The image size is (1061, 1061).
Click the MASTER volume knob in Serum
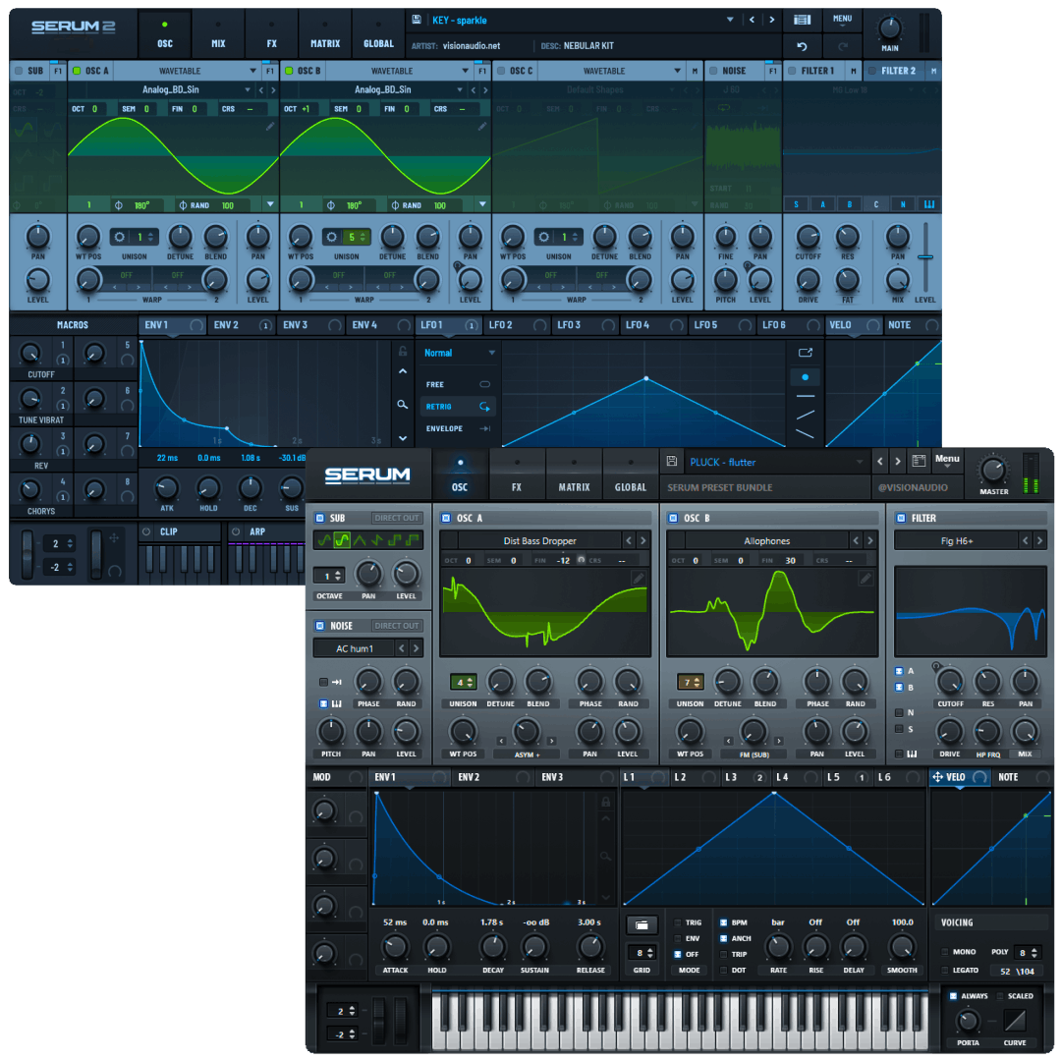(993, 469)
